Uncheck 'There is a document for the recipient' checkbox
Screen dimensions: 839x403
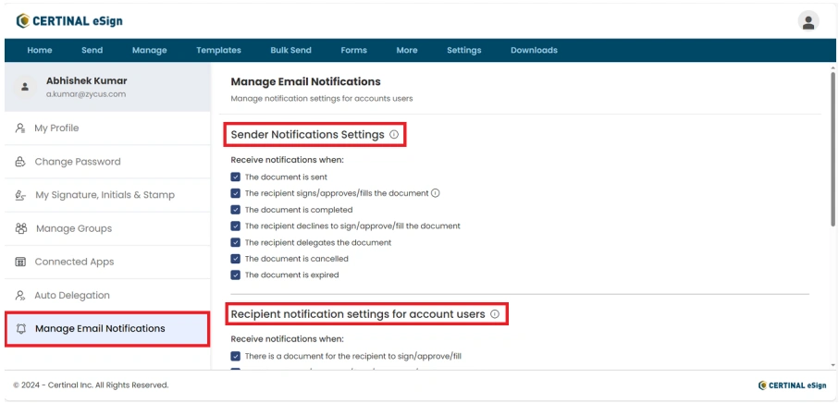236,356
